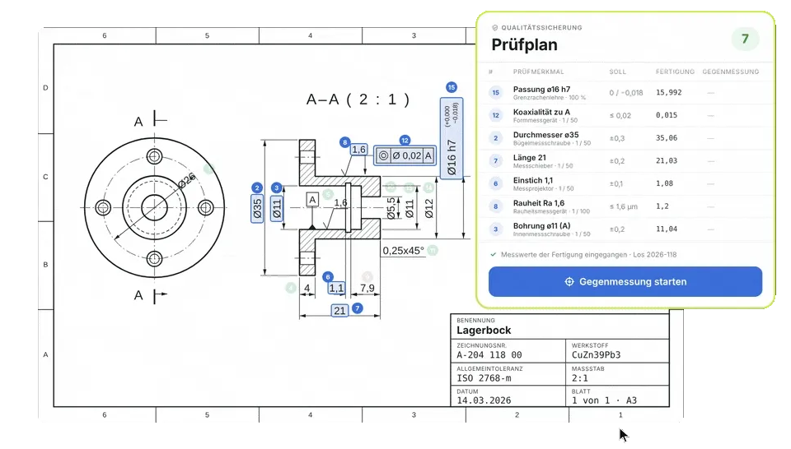Screen dimensions: 791x449
Task: Select the highlighted 21 length dimension
Action: (340, 311)
